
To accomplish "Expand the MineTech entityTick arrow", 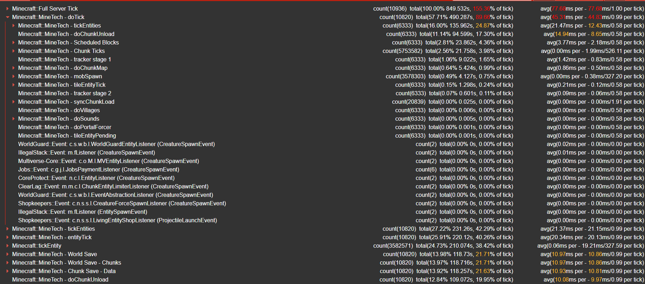I will 7,237.
